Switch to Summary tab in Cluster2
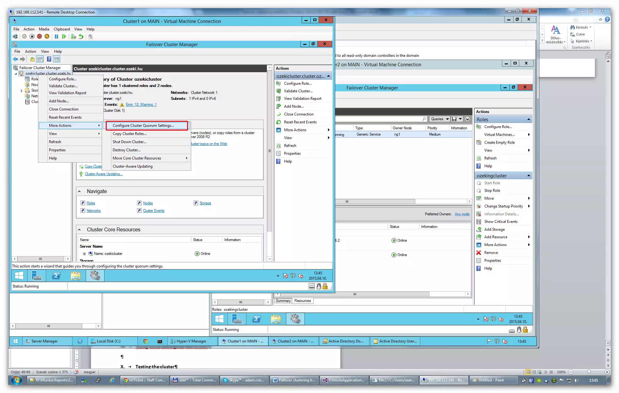The image size is (619, 393). (x=283, y=301)
